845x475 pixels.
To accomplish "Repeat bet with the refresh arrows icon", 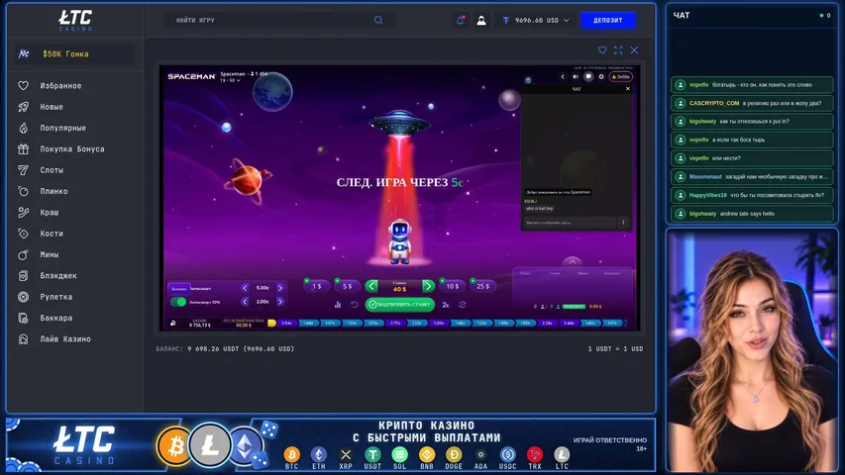I will (x=463, y=305).
